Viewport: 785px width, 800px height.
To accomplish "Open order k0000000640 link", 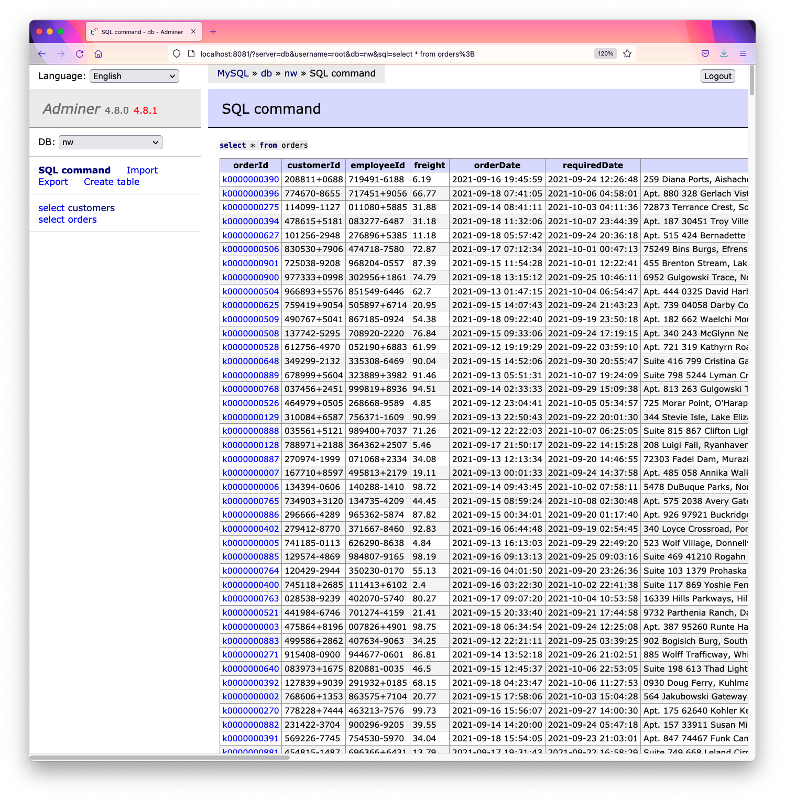I will 250,669.
